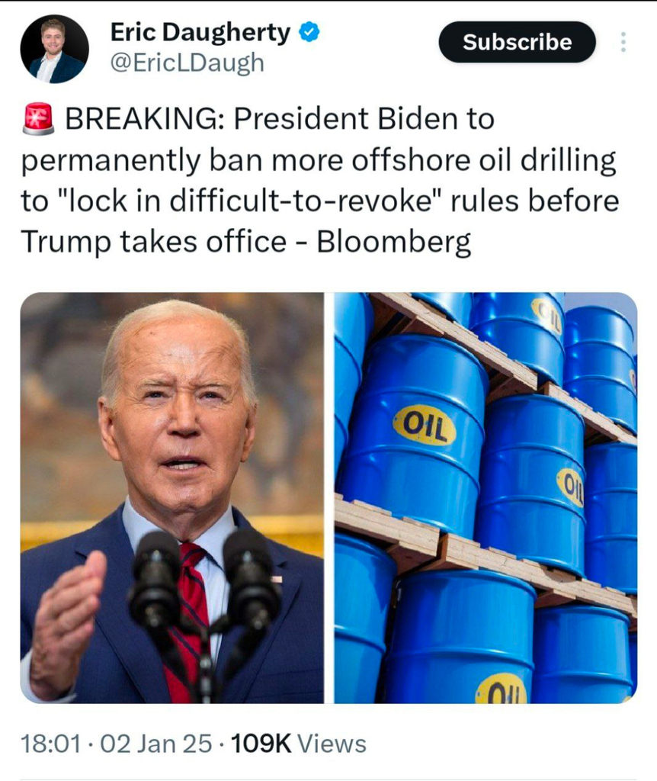Open the Eric Daugherty display name link

coord(200,32)
